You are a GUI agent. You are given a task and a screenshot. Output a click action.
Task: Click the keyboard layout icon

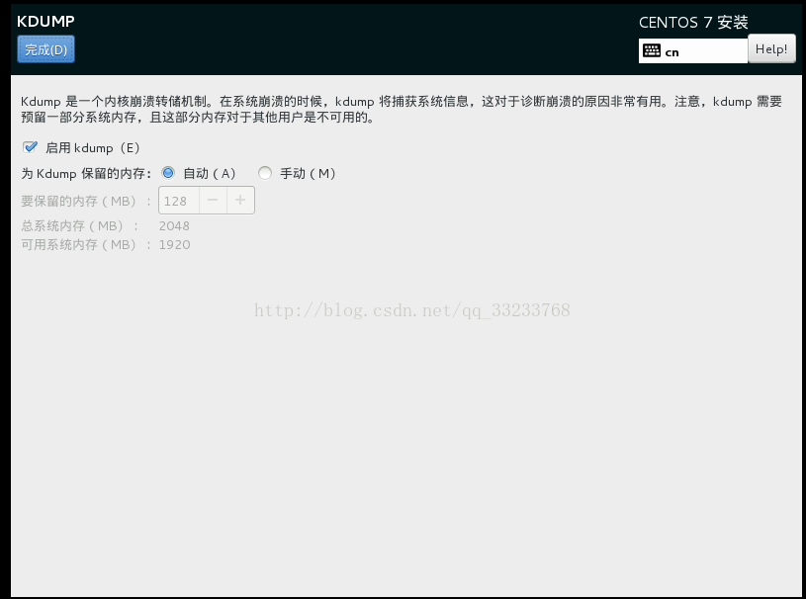click(652, 50)
